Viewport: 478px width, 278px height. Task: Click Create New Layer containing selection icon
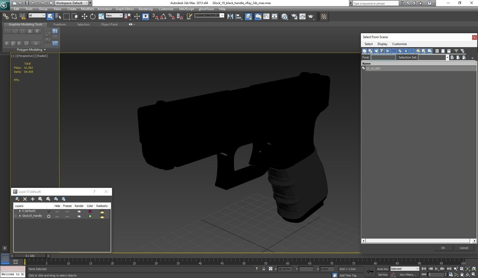tap(17, 199)
